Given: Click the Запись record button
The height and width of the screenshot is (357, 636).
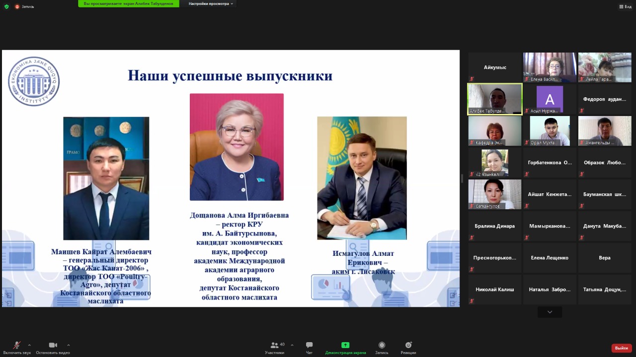Looking at the screenshot, I should (382, 348).
